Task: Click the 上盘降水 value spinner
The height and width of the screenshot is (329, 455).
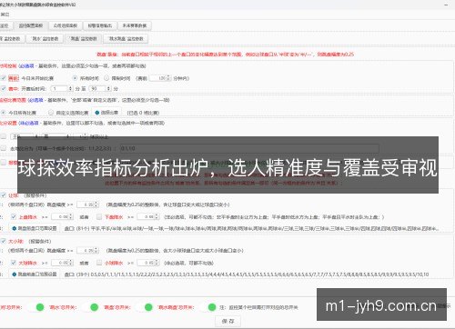Action: click(x=62, y=217)
